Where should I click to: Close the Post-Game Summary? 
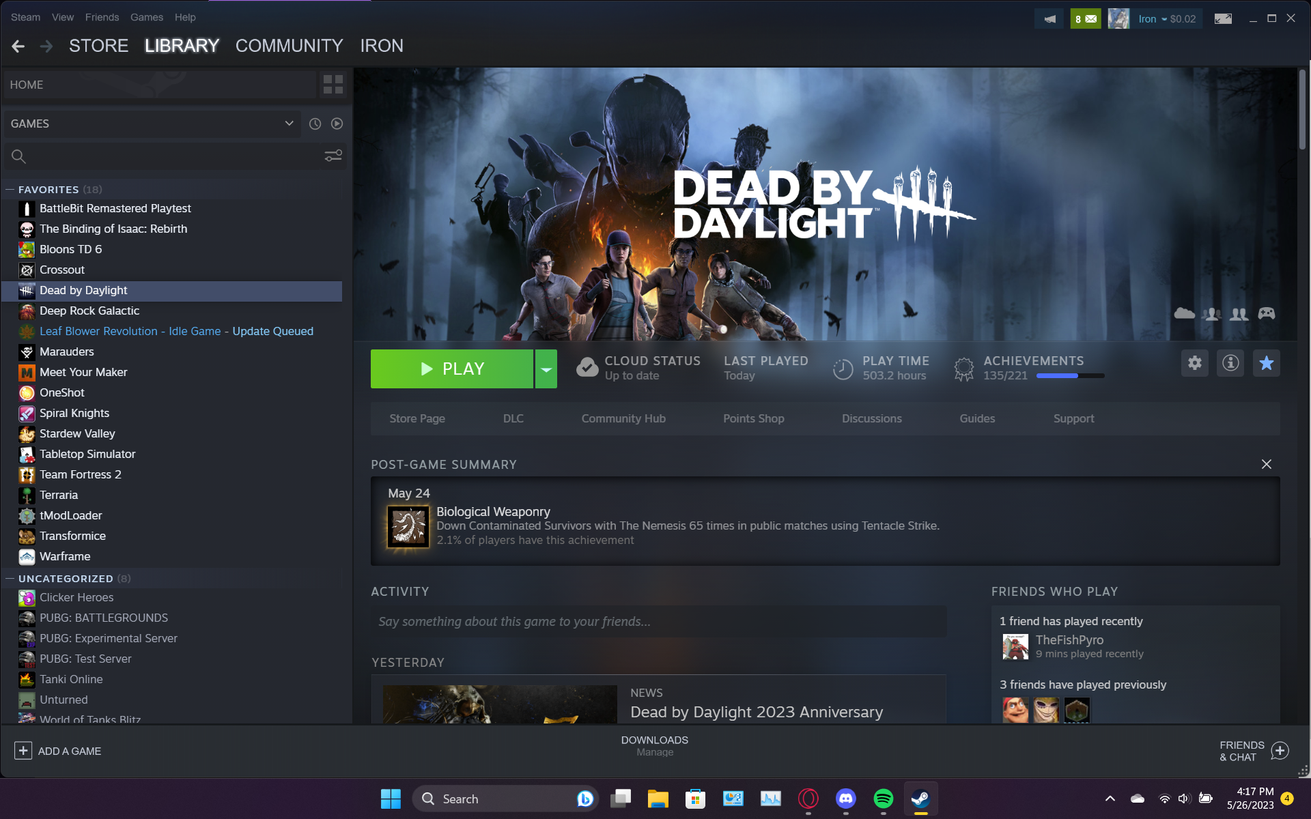[1266, 464]
